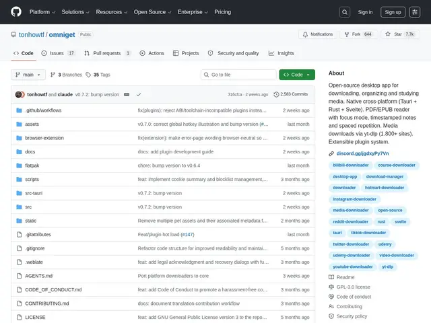431x323 pixels.
Task: Expand the Open Source menu
Action: 153,12
